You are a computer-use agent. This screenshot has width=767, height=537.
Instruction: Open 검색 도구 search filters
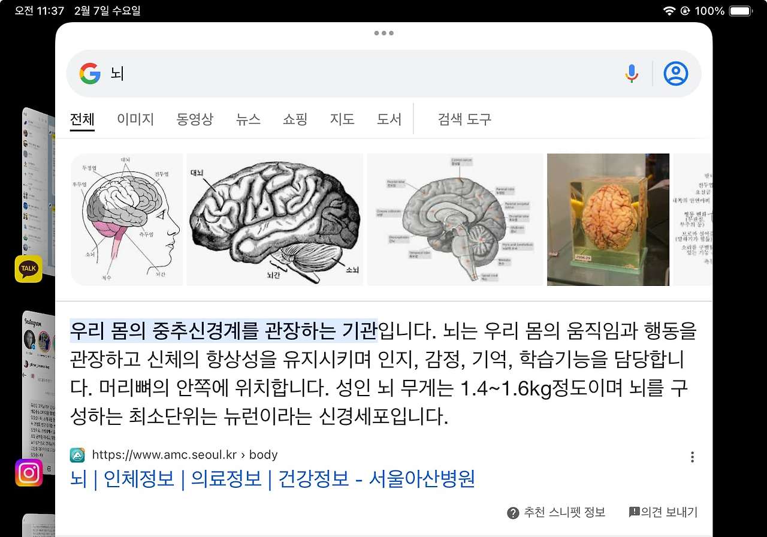point(464,119)
